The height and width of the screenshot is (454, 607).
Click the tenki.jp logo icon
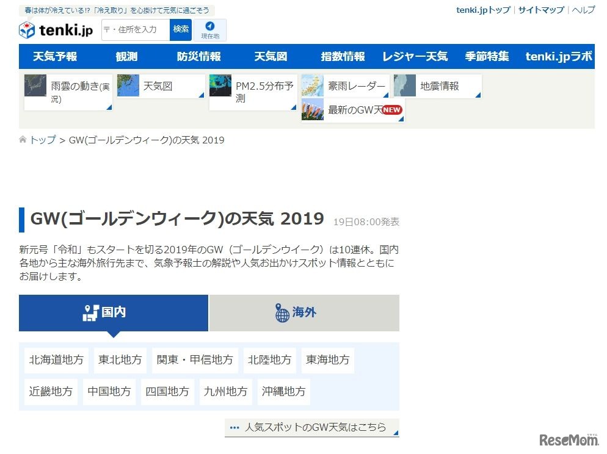tap(26, 30)
